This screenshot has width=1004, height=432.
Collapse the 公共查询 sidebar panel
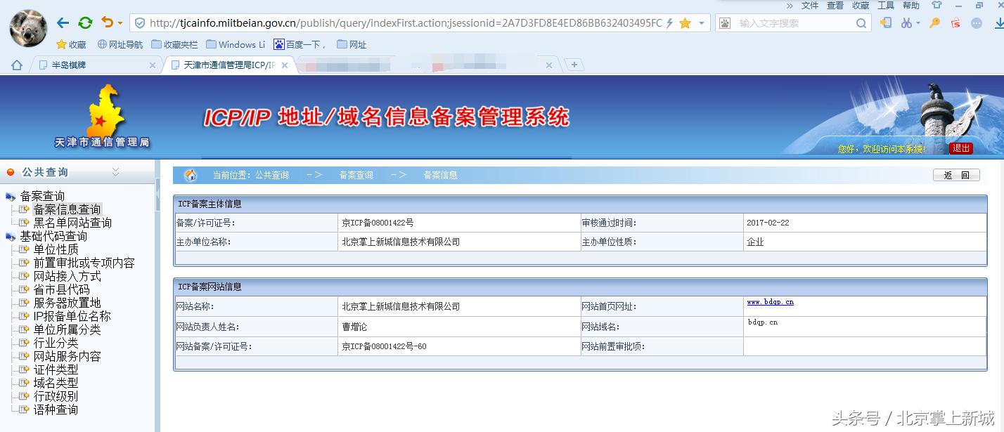click(115, 171)
